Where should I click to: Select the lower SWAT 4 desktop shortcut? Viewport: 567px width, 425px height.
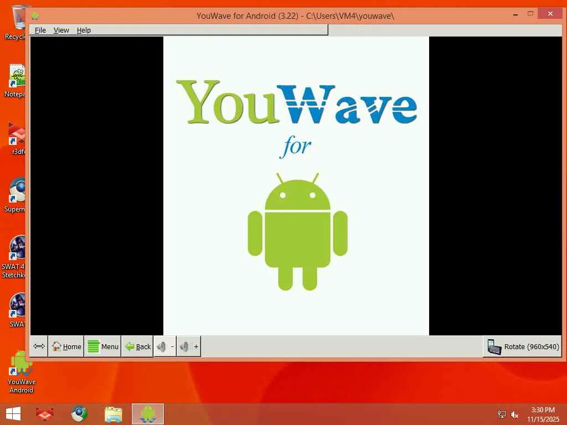click(17, 310)
